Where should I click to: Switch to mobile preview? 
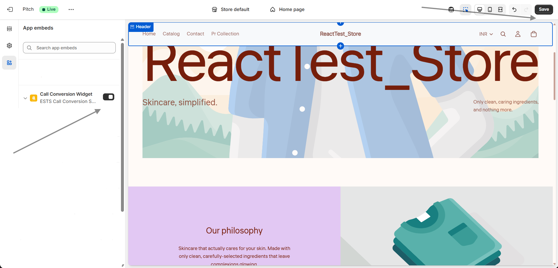(x=490, y=10)
